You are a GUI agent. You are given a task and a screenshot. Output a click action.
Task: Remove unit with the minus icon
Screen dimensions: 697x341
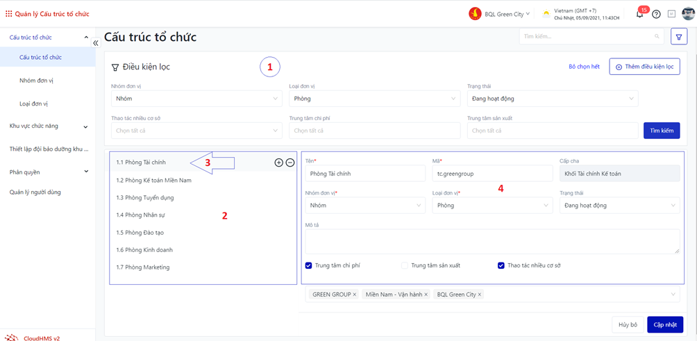[x=290, y=163]
